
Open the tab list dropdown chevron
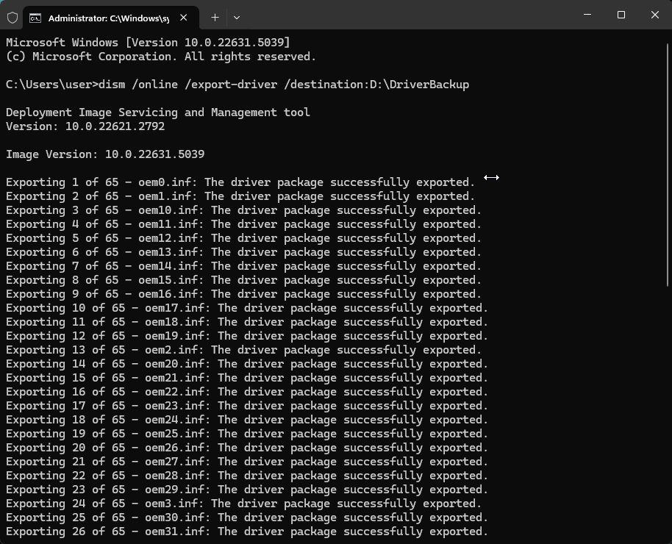tap(236, 17)
